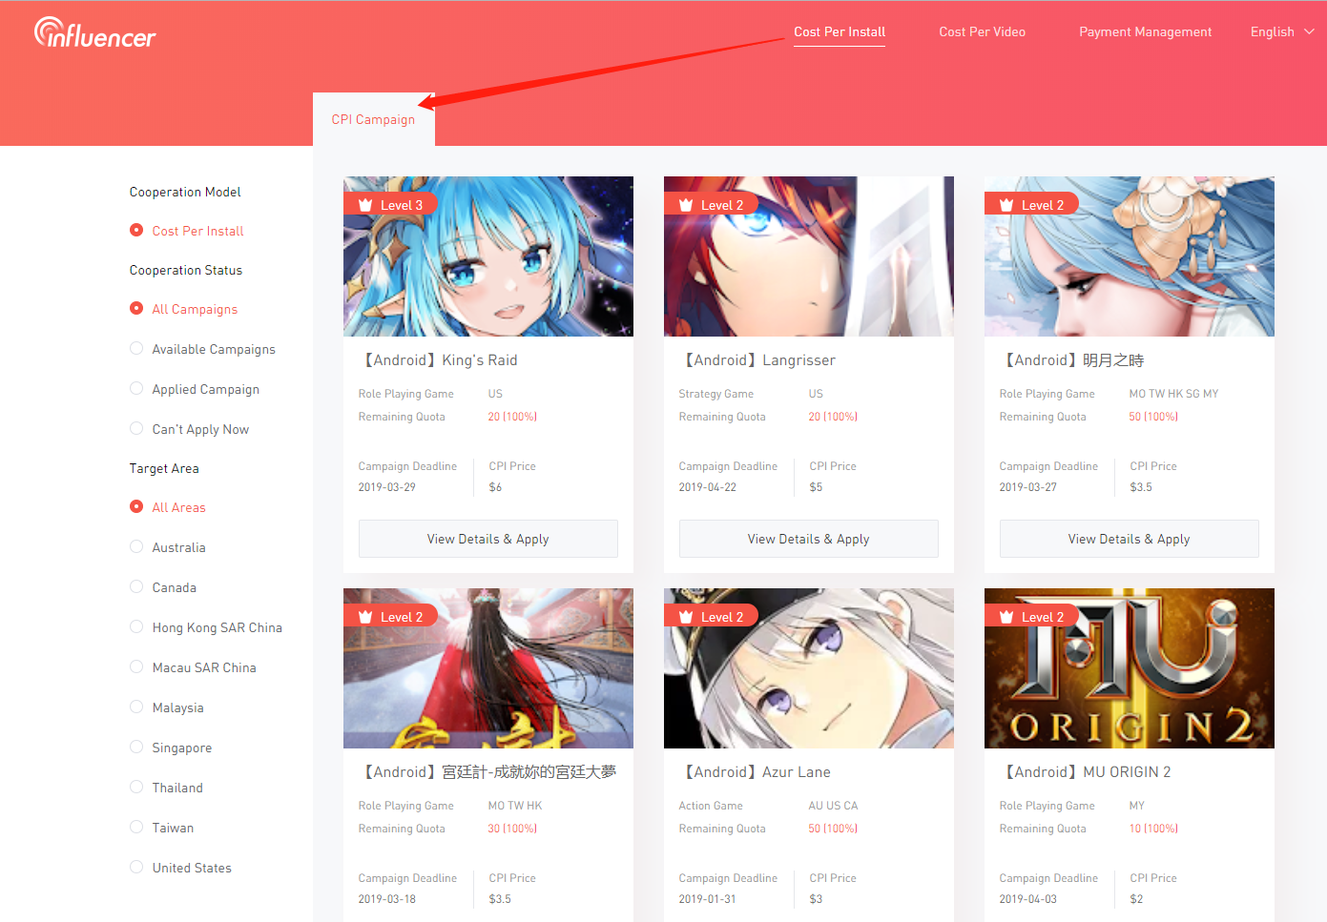Choose Taiwan target area
The image size is (1327, 922).
point(161,828)
